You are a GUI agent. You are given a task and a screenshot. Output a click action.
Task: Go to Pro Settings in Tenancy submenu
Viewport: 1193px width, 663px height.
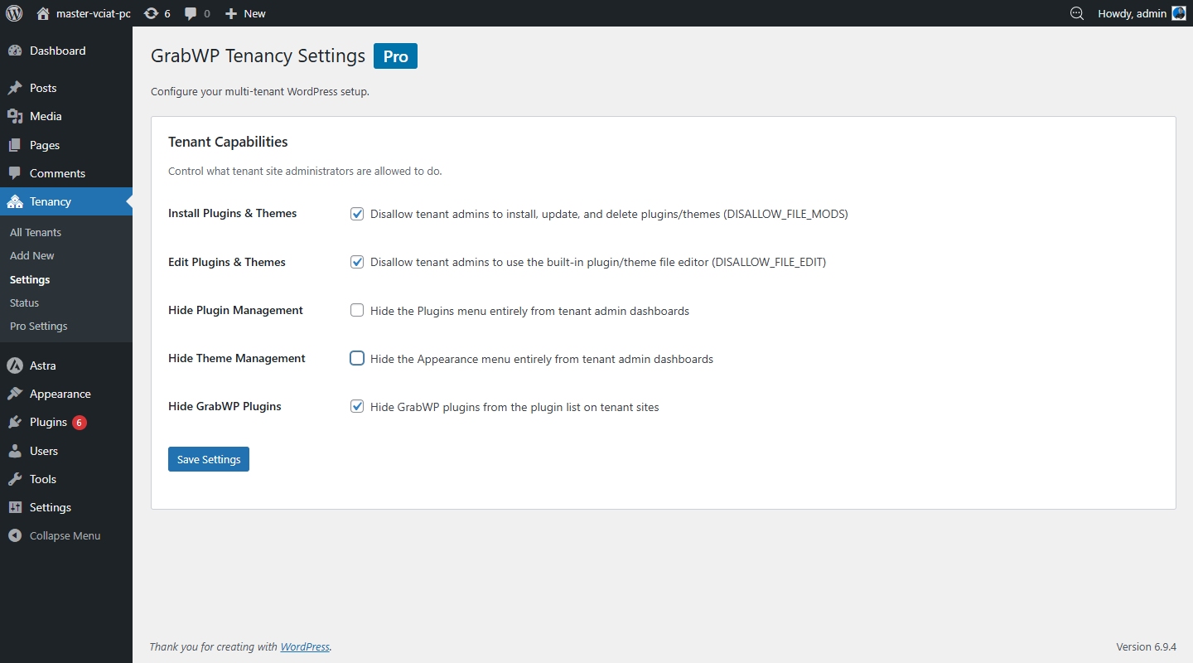38,326
